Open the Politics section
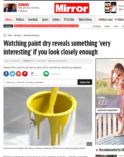The height and width of the screenshot is (157, 124). (20, 20)
